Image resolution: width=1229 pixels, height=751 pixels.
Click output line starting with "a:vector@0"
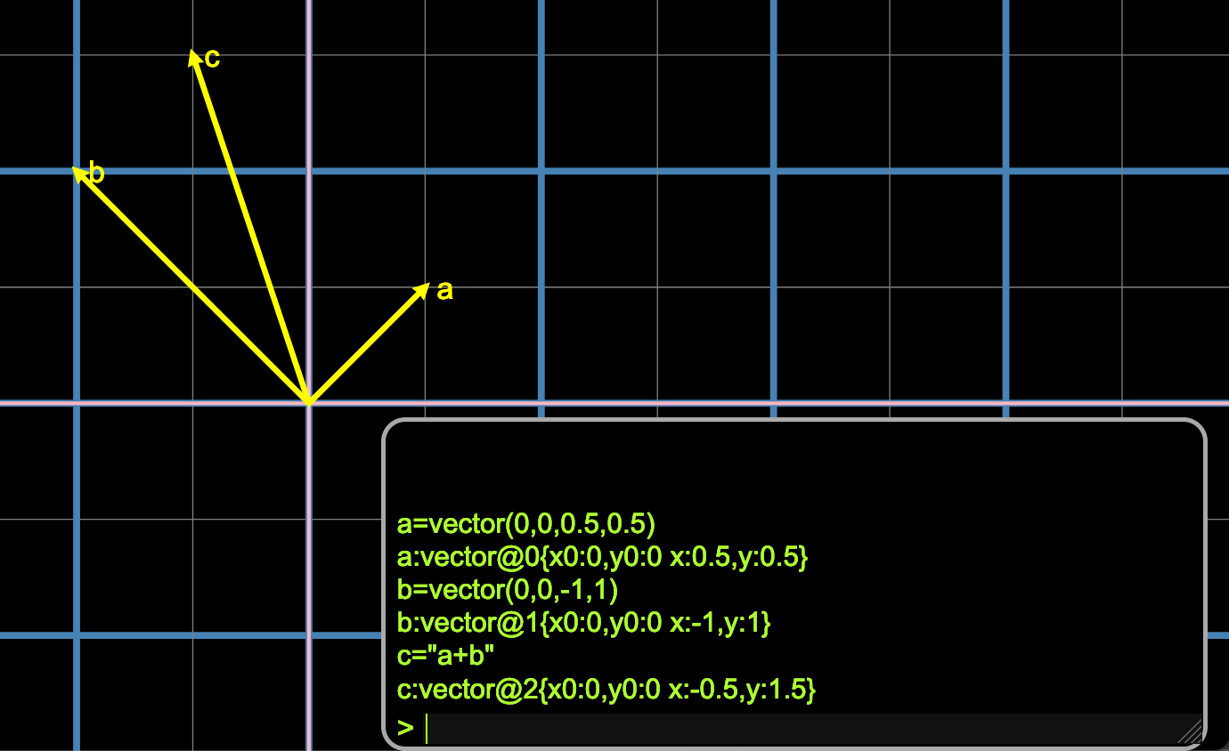(x=602, y=558)
